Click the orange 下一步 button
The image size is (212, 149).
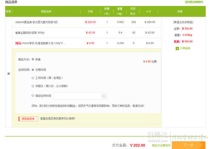tap(188, 145)
